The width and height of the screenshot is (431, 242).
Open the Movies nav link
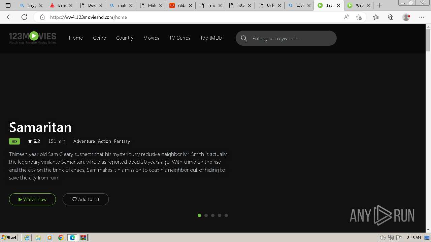pyautogui.click(x=151, y=38)
